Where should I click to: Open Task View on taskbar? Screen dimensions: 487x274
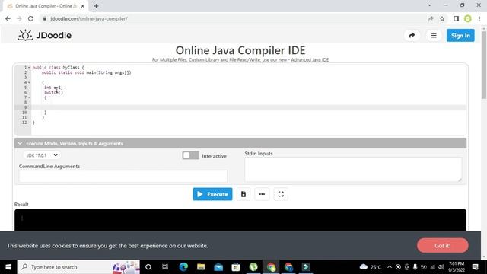[x=165, y=267]
